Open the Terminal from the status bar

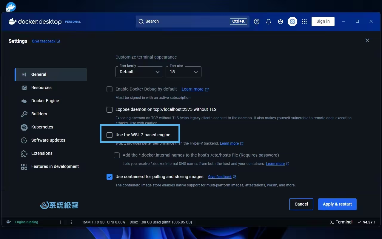click(x=341, y=222)
